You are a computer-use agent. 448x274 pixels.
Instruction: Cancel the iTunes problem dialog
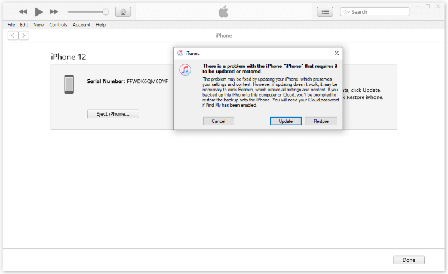tap(218, 121)
